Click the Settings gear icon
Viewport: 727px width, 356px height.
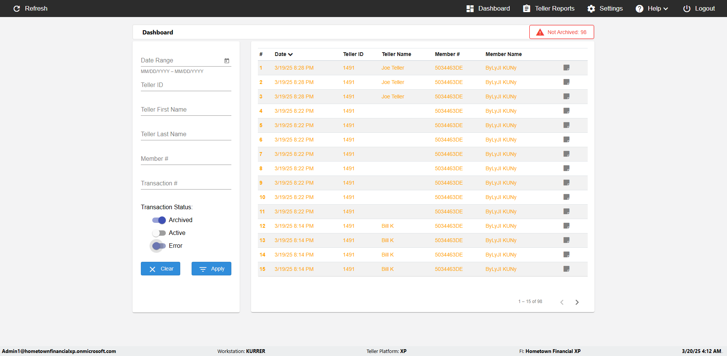tap(591, 9)
